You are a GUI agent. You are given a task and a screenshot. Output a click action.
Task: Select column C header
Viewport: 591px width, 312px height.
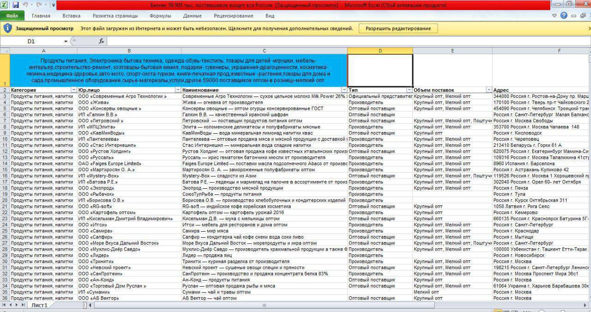(265, 51)
